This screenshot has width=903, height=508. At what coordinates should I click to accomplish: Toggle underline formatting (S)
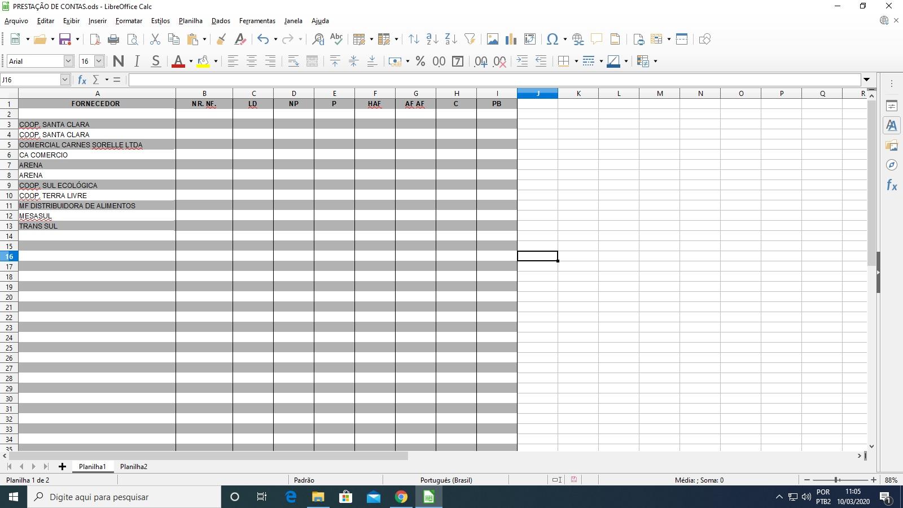point(156,61)
